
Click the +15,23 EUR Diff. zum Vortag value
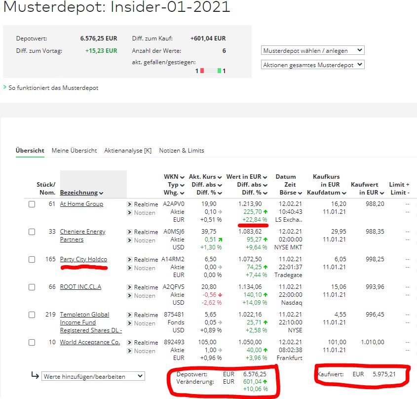(101, 50)
